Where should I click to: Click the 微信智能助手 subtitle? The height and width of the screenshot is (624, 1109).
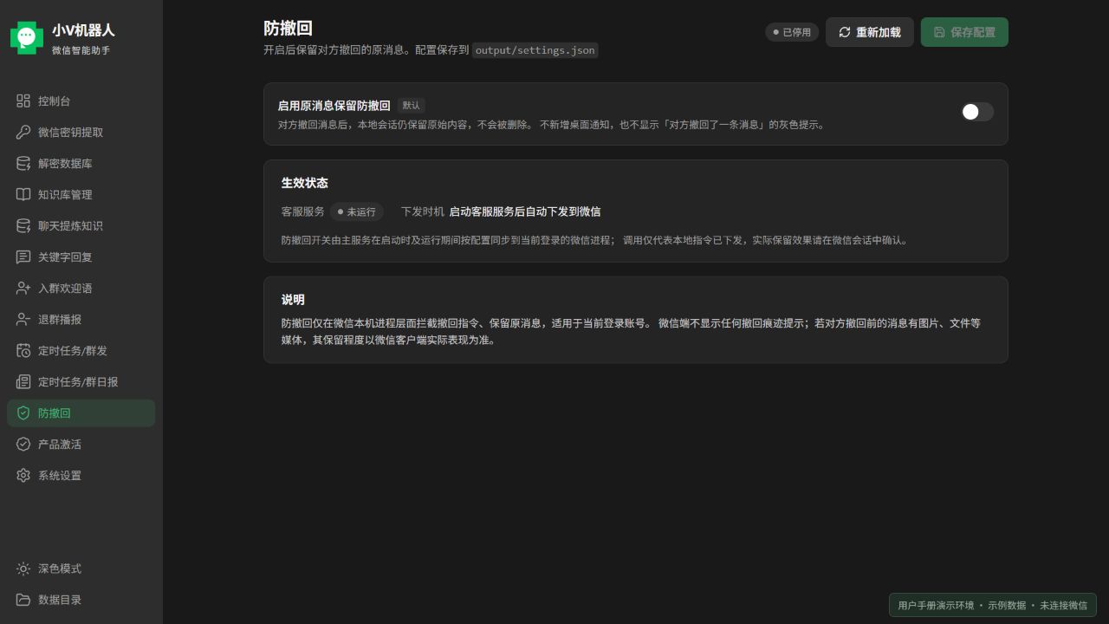click(x=81, y=50)
